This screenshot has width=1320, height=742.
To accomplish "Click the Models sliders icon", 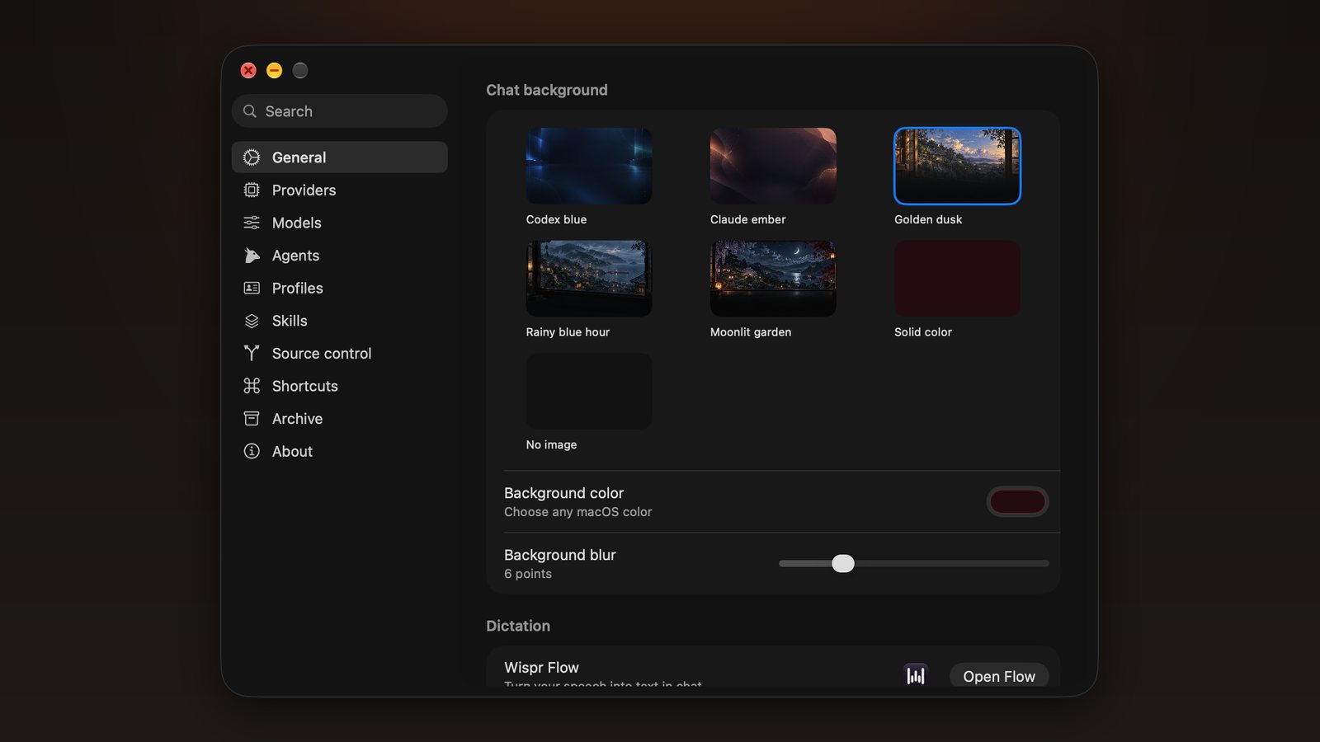I will coord(252,223).
